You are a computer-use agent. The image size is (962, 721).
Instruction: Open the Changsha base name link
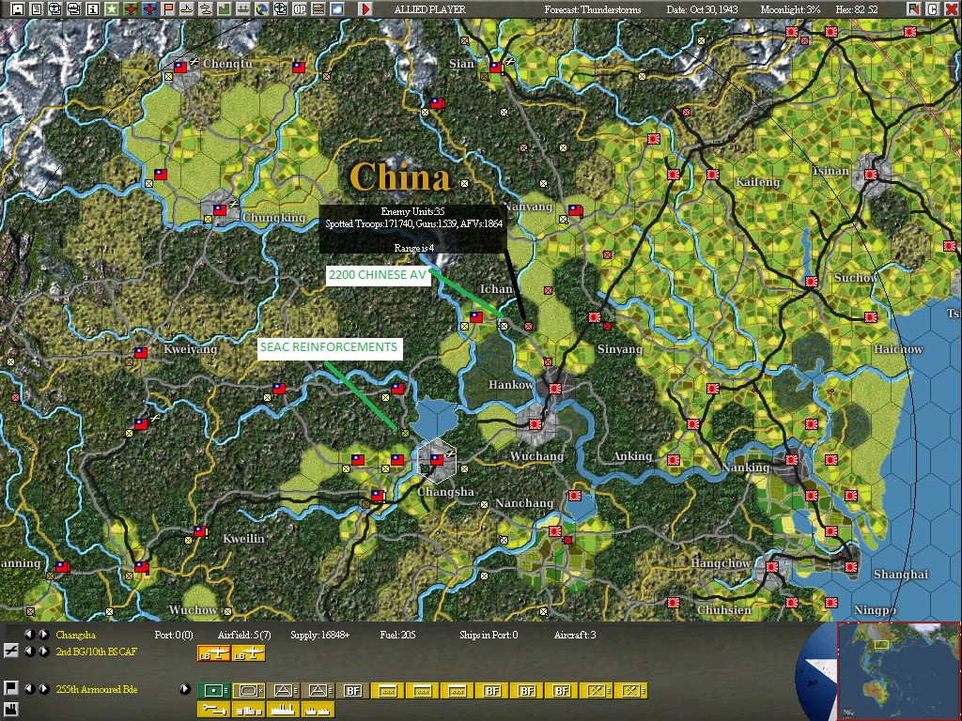pyautogui.click(x=75, y=635)
